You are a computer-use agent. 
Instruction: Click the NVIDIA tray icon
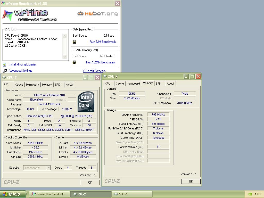click(250, 194)
